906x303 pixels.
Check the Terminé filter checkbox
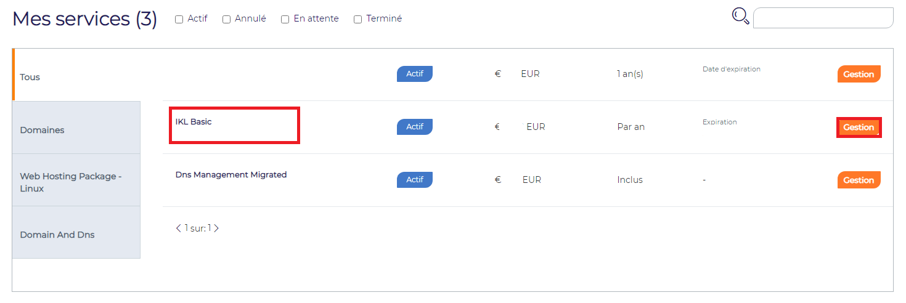[358, 19]
